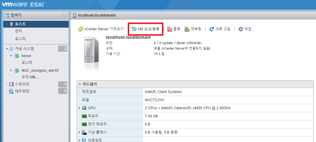The width and height of the screenshot is (316, 142).
Task: Click the 탐색기 navigator header icon
Action: click(x=7, y=15)
